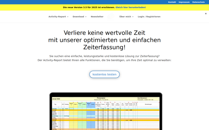Click the 'kostenlos testen' button

point(104,75)
